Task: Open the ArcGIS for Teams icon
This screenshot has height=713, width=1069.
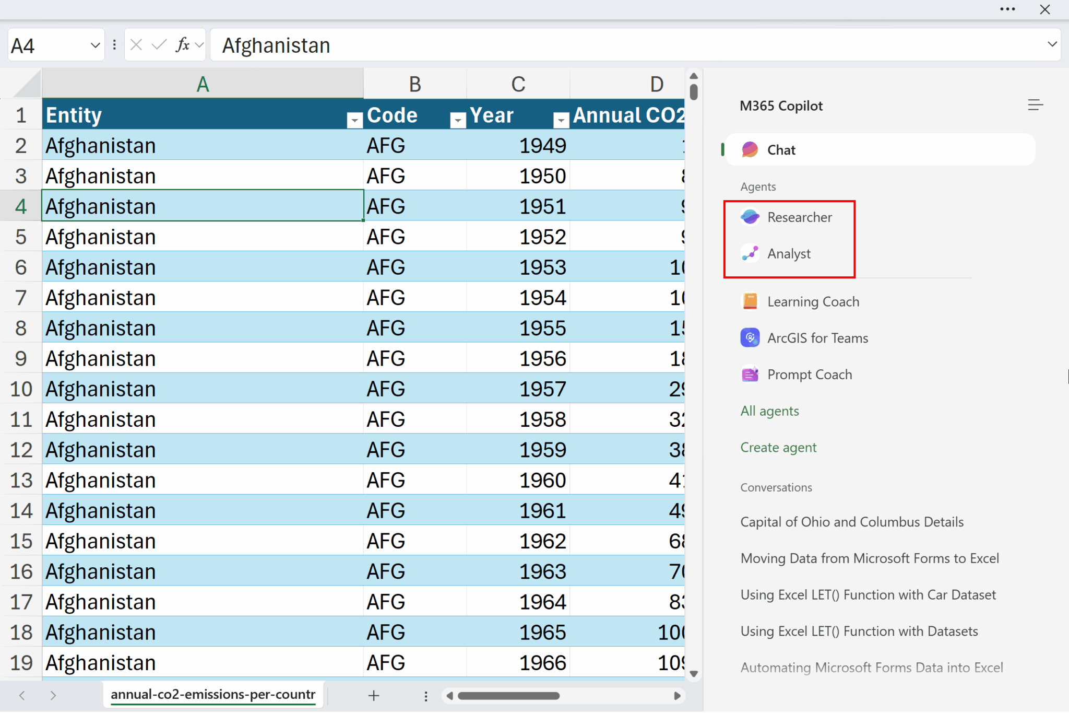Action: click(x=750, y=338)
